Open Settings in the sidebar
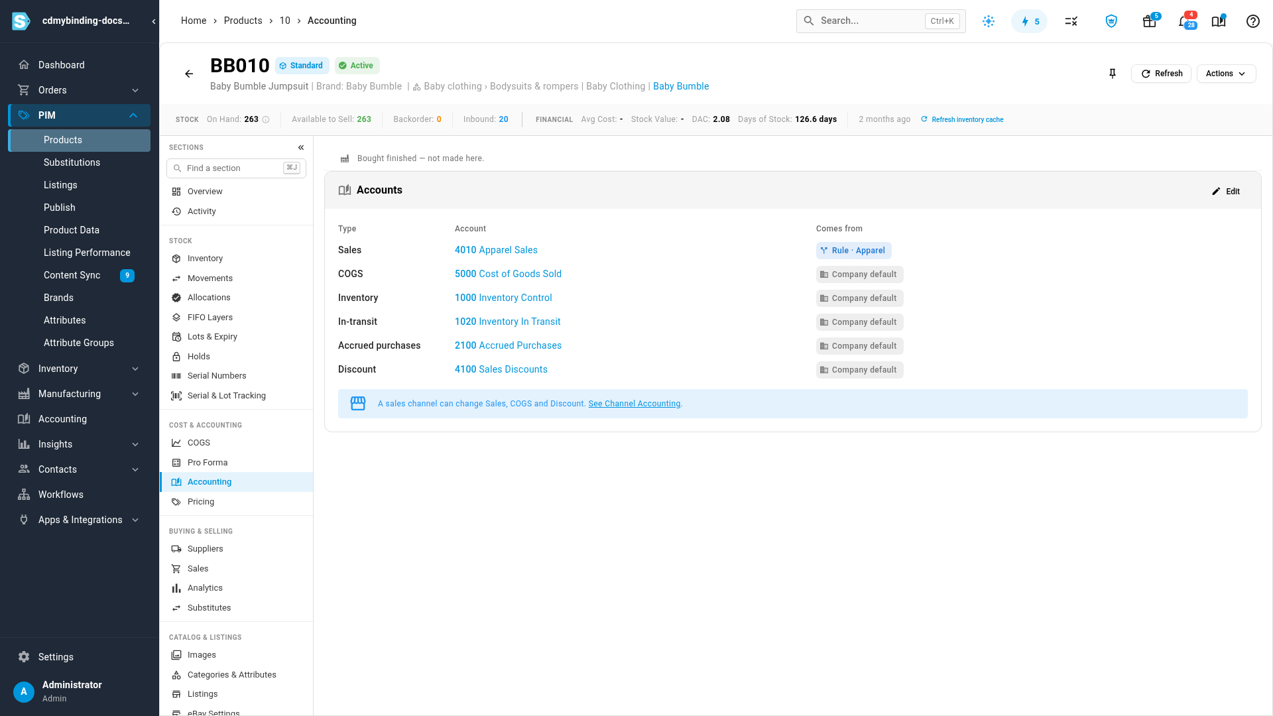This screenshot has height=716, width=1273. [x=79, y=657]
